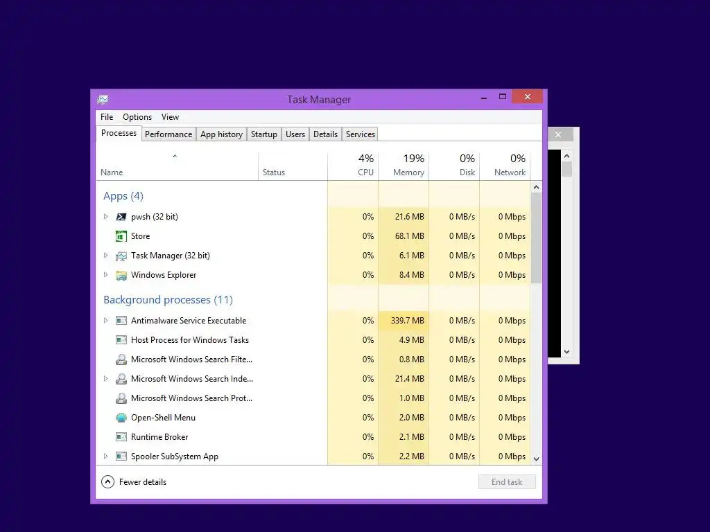Close the background window behind Task Manager
710x532 pixels.
pyautogui.click(x=558, y=134)
